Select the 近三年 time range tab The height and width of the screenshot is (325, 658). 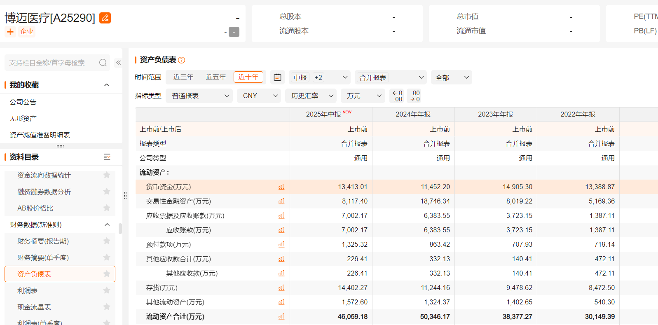183,77
